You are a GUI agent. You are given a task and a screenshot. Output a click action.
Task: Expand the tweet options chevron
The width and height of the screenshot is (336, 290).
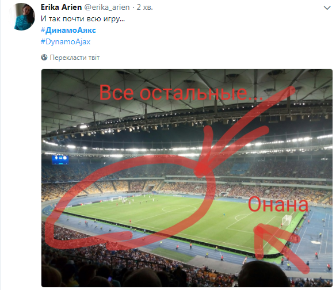click(327, 8)
